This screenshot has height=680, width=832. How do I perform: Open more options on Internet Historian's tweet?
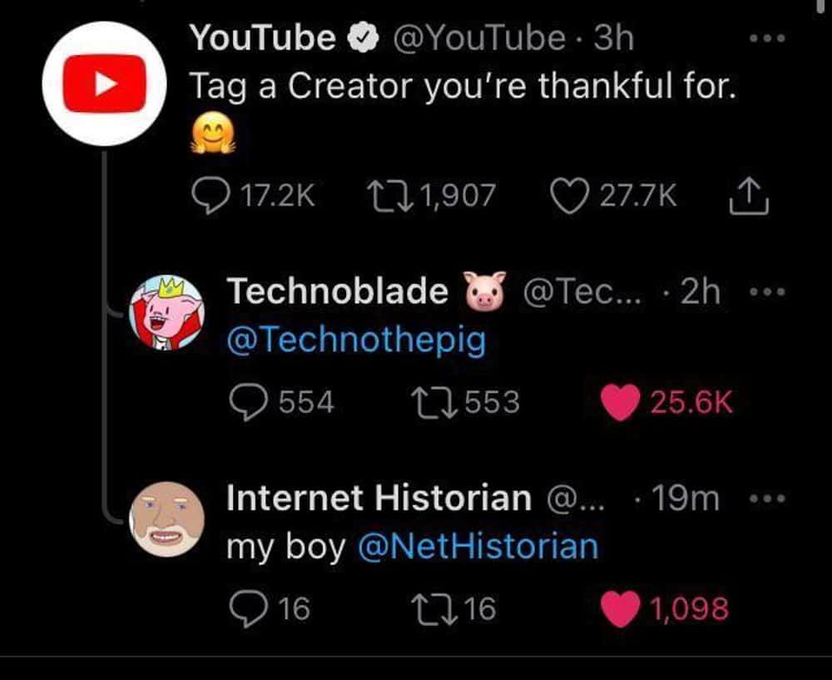point(765,499)
